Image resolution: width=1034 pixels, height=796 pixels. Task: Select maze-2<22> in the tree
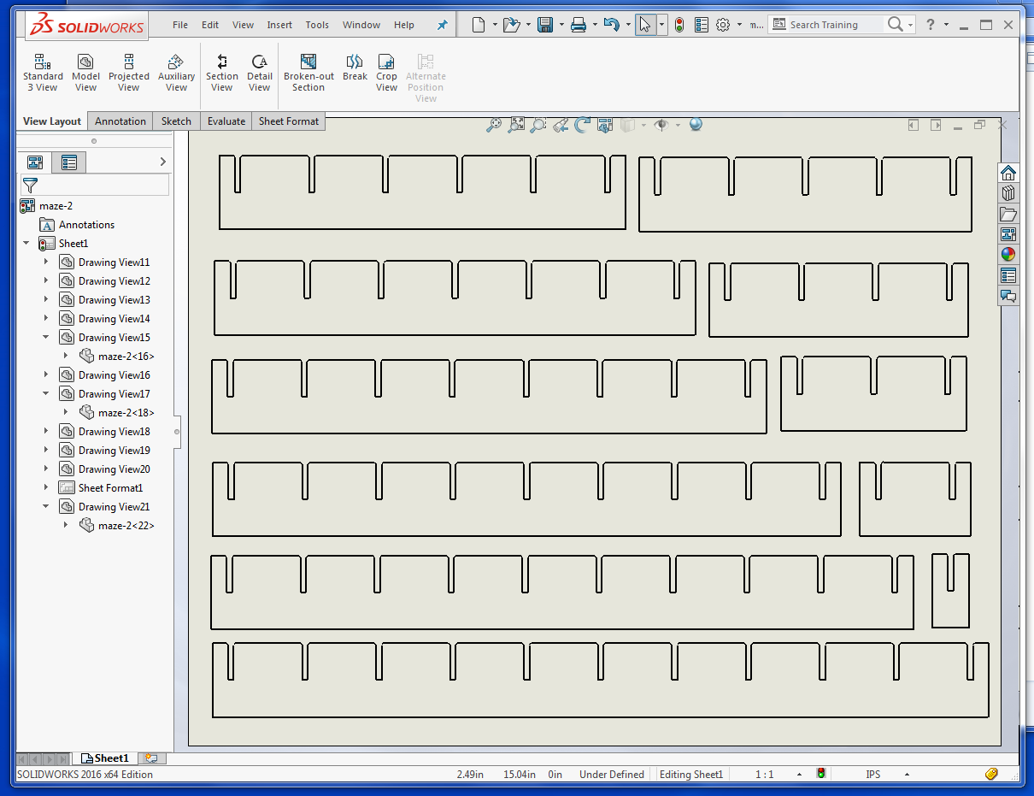coord(126,526)
